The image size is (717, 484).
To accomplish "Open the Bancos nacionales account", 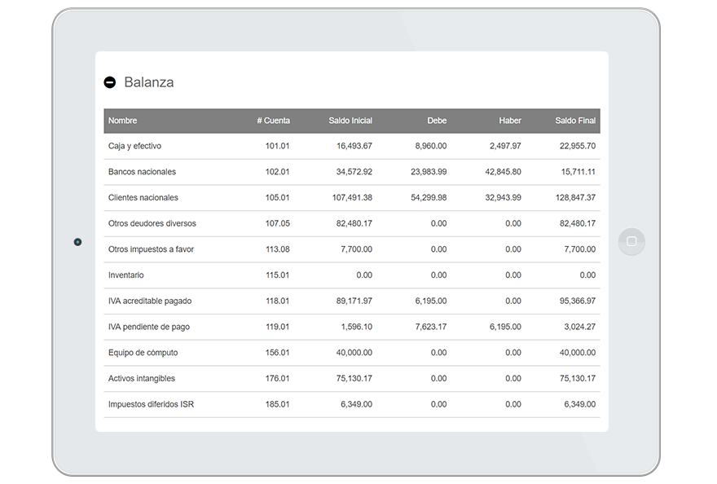I will tap(142, 172).
